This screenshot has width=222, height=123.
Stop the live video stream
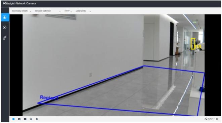click(13, 119)
